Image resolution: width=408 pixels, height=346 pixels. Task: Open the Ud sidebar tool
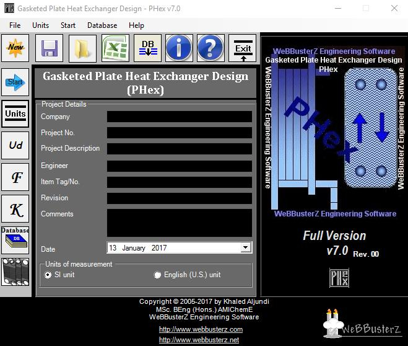coord(15,145)
